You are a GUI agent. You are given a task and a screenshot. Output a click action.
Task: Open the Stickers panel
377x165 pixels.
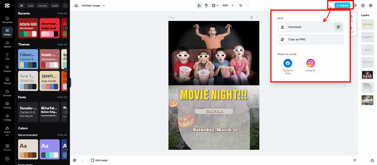(7, 93)
